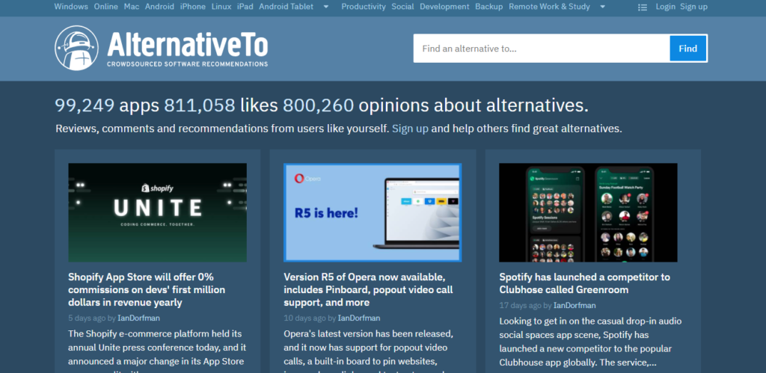The image size is (766, 373).
Task: Expand the categories dropdown arrow after Remote Work & Study
Action: (x=603, y=7)
